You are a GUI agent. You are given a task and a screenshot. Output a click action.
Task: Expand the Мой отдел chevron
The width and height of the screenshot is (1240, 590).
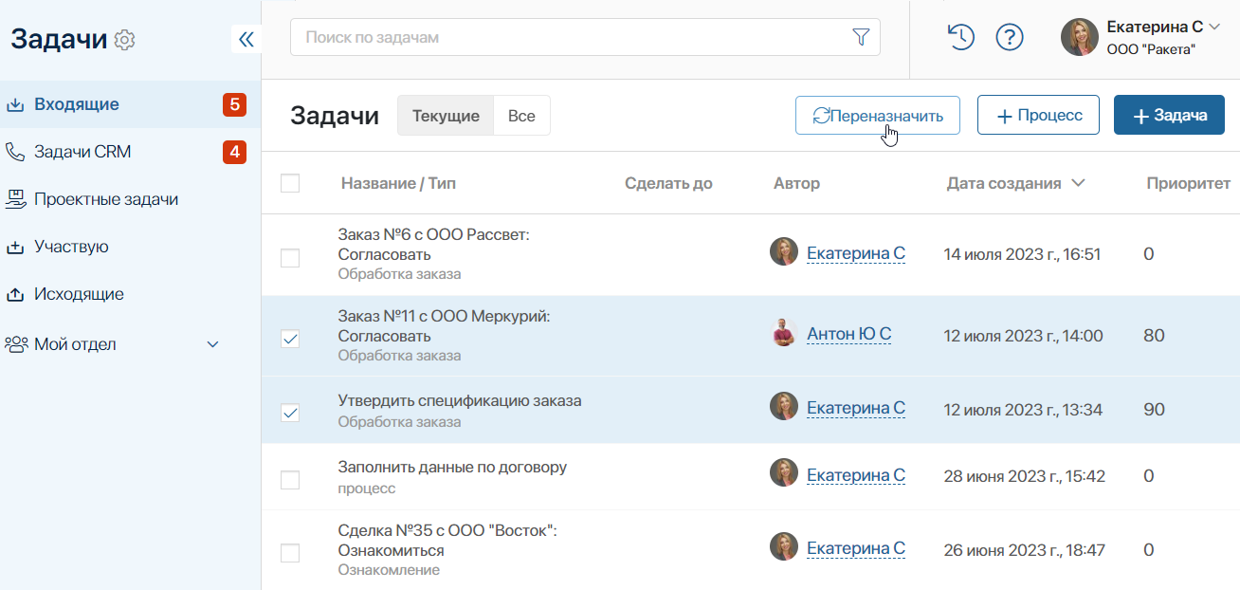tap(212, 344)
